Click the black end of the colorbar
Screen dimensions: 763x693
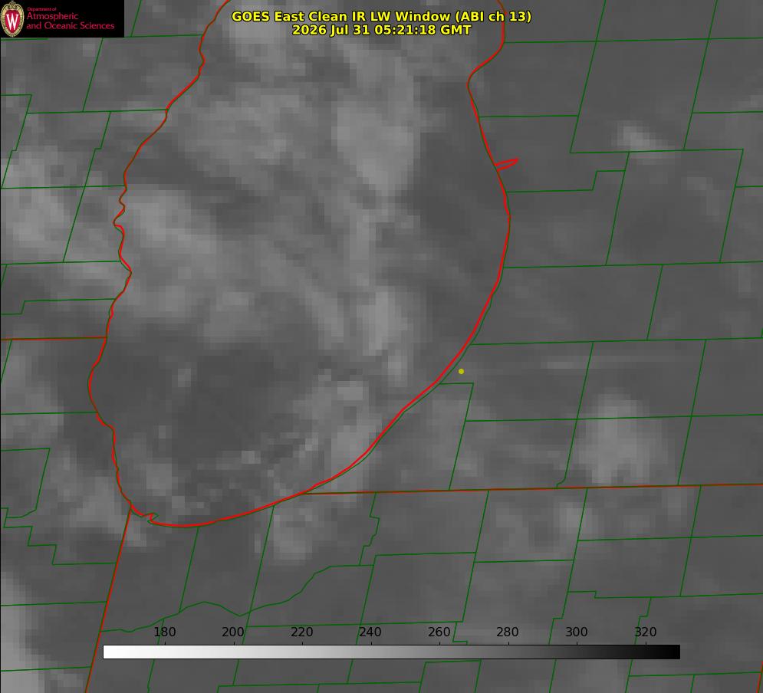pos(673,652)
